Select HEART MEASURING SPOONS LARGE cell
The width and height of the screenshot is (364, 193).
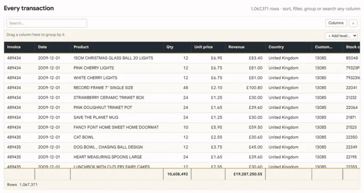pos(117,157)
